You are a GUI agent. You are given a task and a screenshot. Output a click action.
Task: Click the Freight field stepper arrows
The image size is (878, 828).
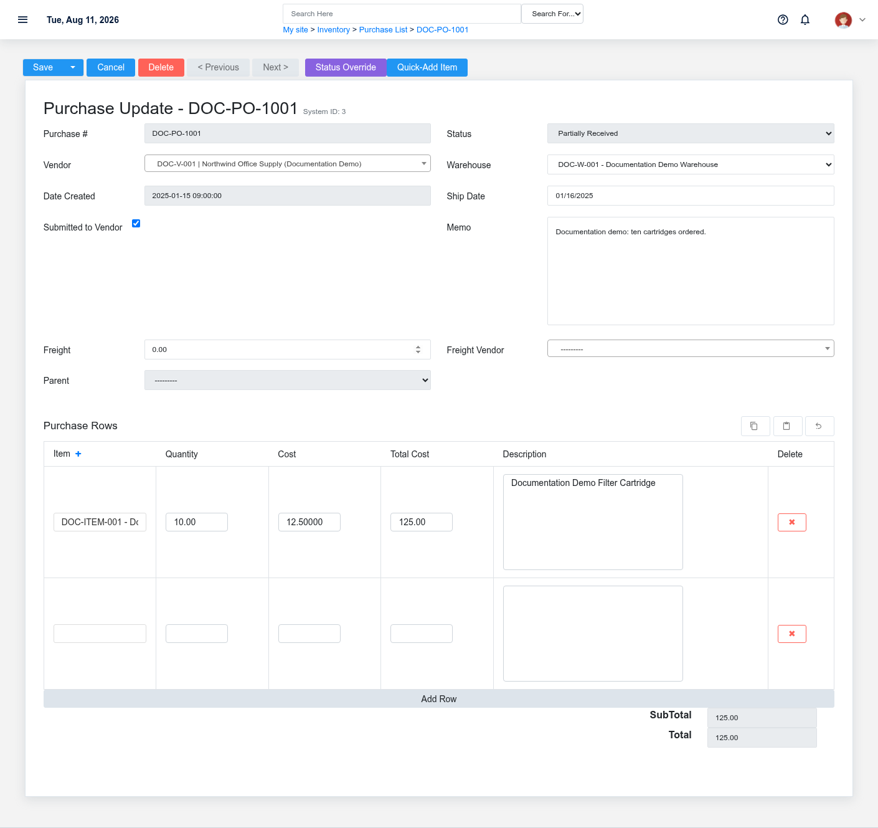pos(418,350)
